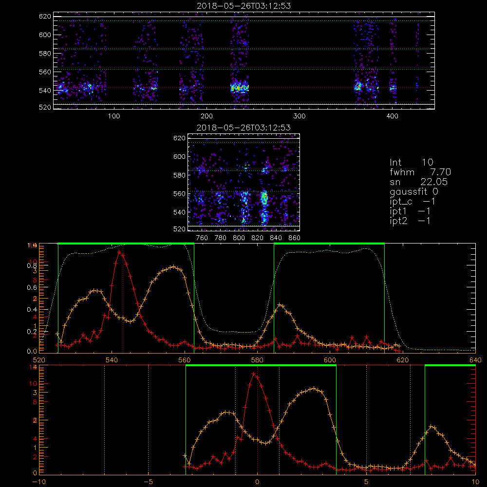Click x-axis tick label 200 of top spectrogram
This screenshot has width=487, height=487.
click(x=206, y=116)
